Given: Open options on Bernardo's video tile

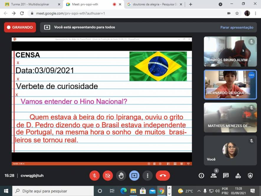Looking at the screenshot, I should coord(251,75).
